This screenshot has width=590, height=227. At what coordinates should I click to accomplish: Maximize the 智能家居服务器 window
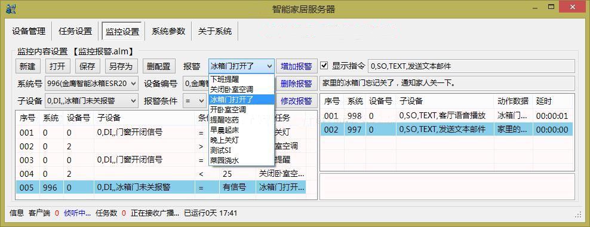552,7
